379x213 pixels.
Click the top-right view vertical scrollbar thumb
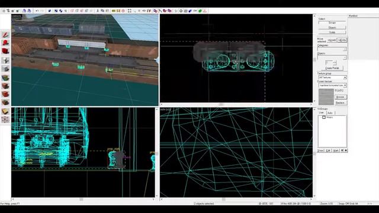coord(314,60)
